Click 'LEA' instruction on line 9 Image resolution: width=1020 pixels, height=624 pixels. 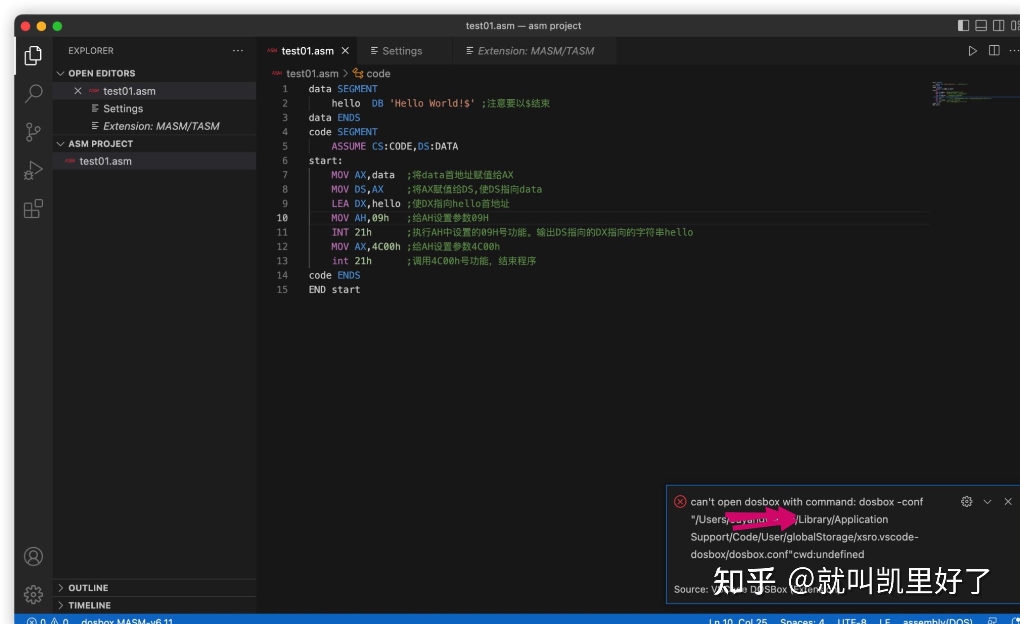[340, 203]
